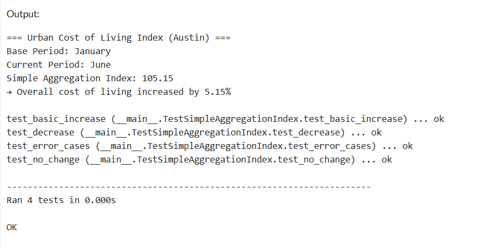Click the index value 105.15
Viewport: 497px width, 247px height.
tap(158, 79)
